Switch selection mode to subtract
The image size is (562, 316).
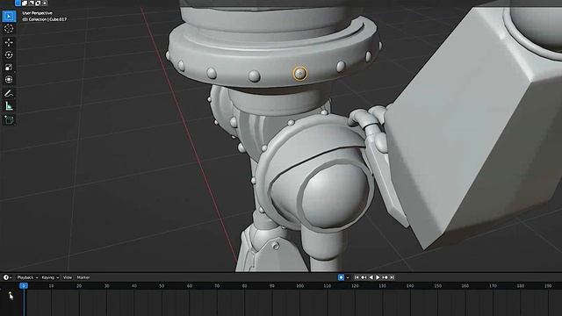[32, 3]
